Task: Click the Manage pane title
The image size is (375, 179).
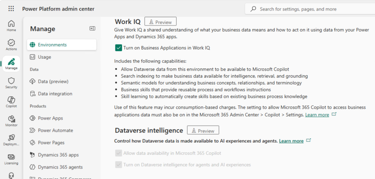Action: (x=43, y=29)
